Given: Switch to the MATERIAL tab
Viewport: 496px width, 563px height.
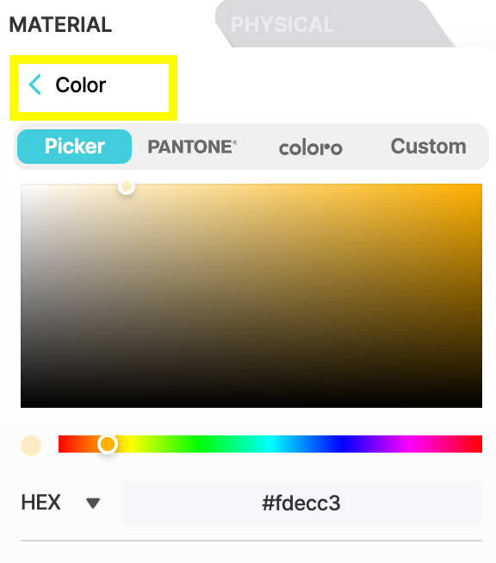Looking at the screenshot, I should coord(60,25).
